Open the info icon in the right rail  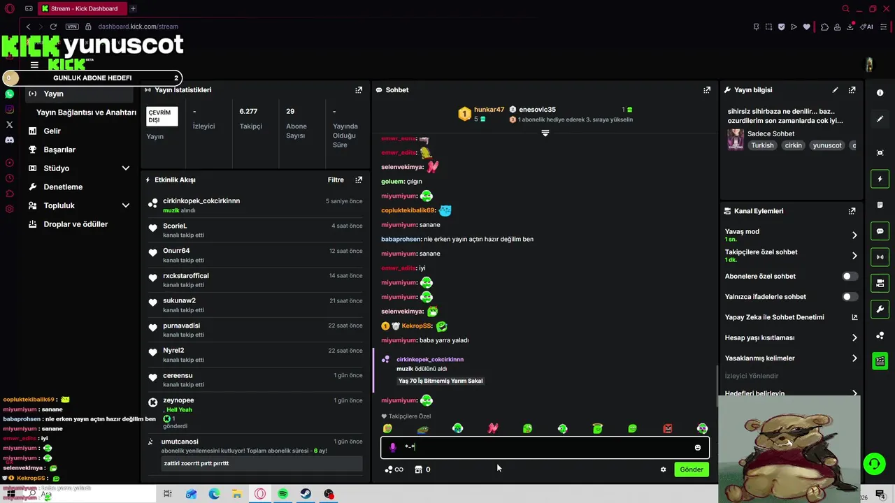[880, 93]
